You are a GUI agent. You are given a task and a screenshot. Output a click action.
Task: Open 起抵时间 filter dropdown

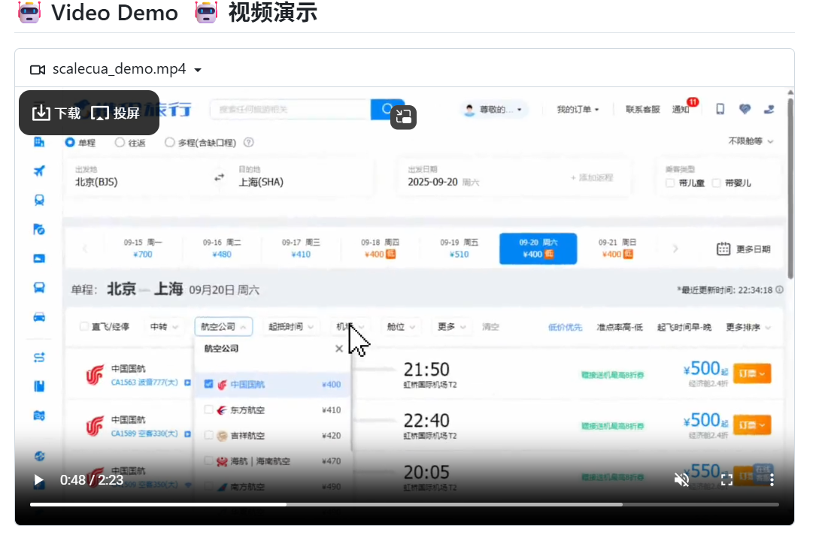(290, 326)
